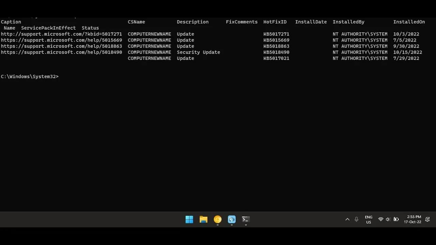Screen dimensions: 436x245
Task: Open the KB5017271 support link
Action: point(61,34)
